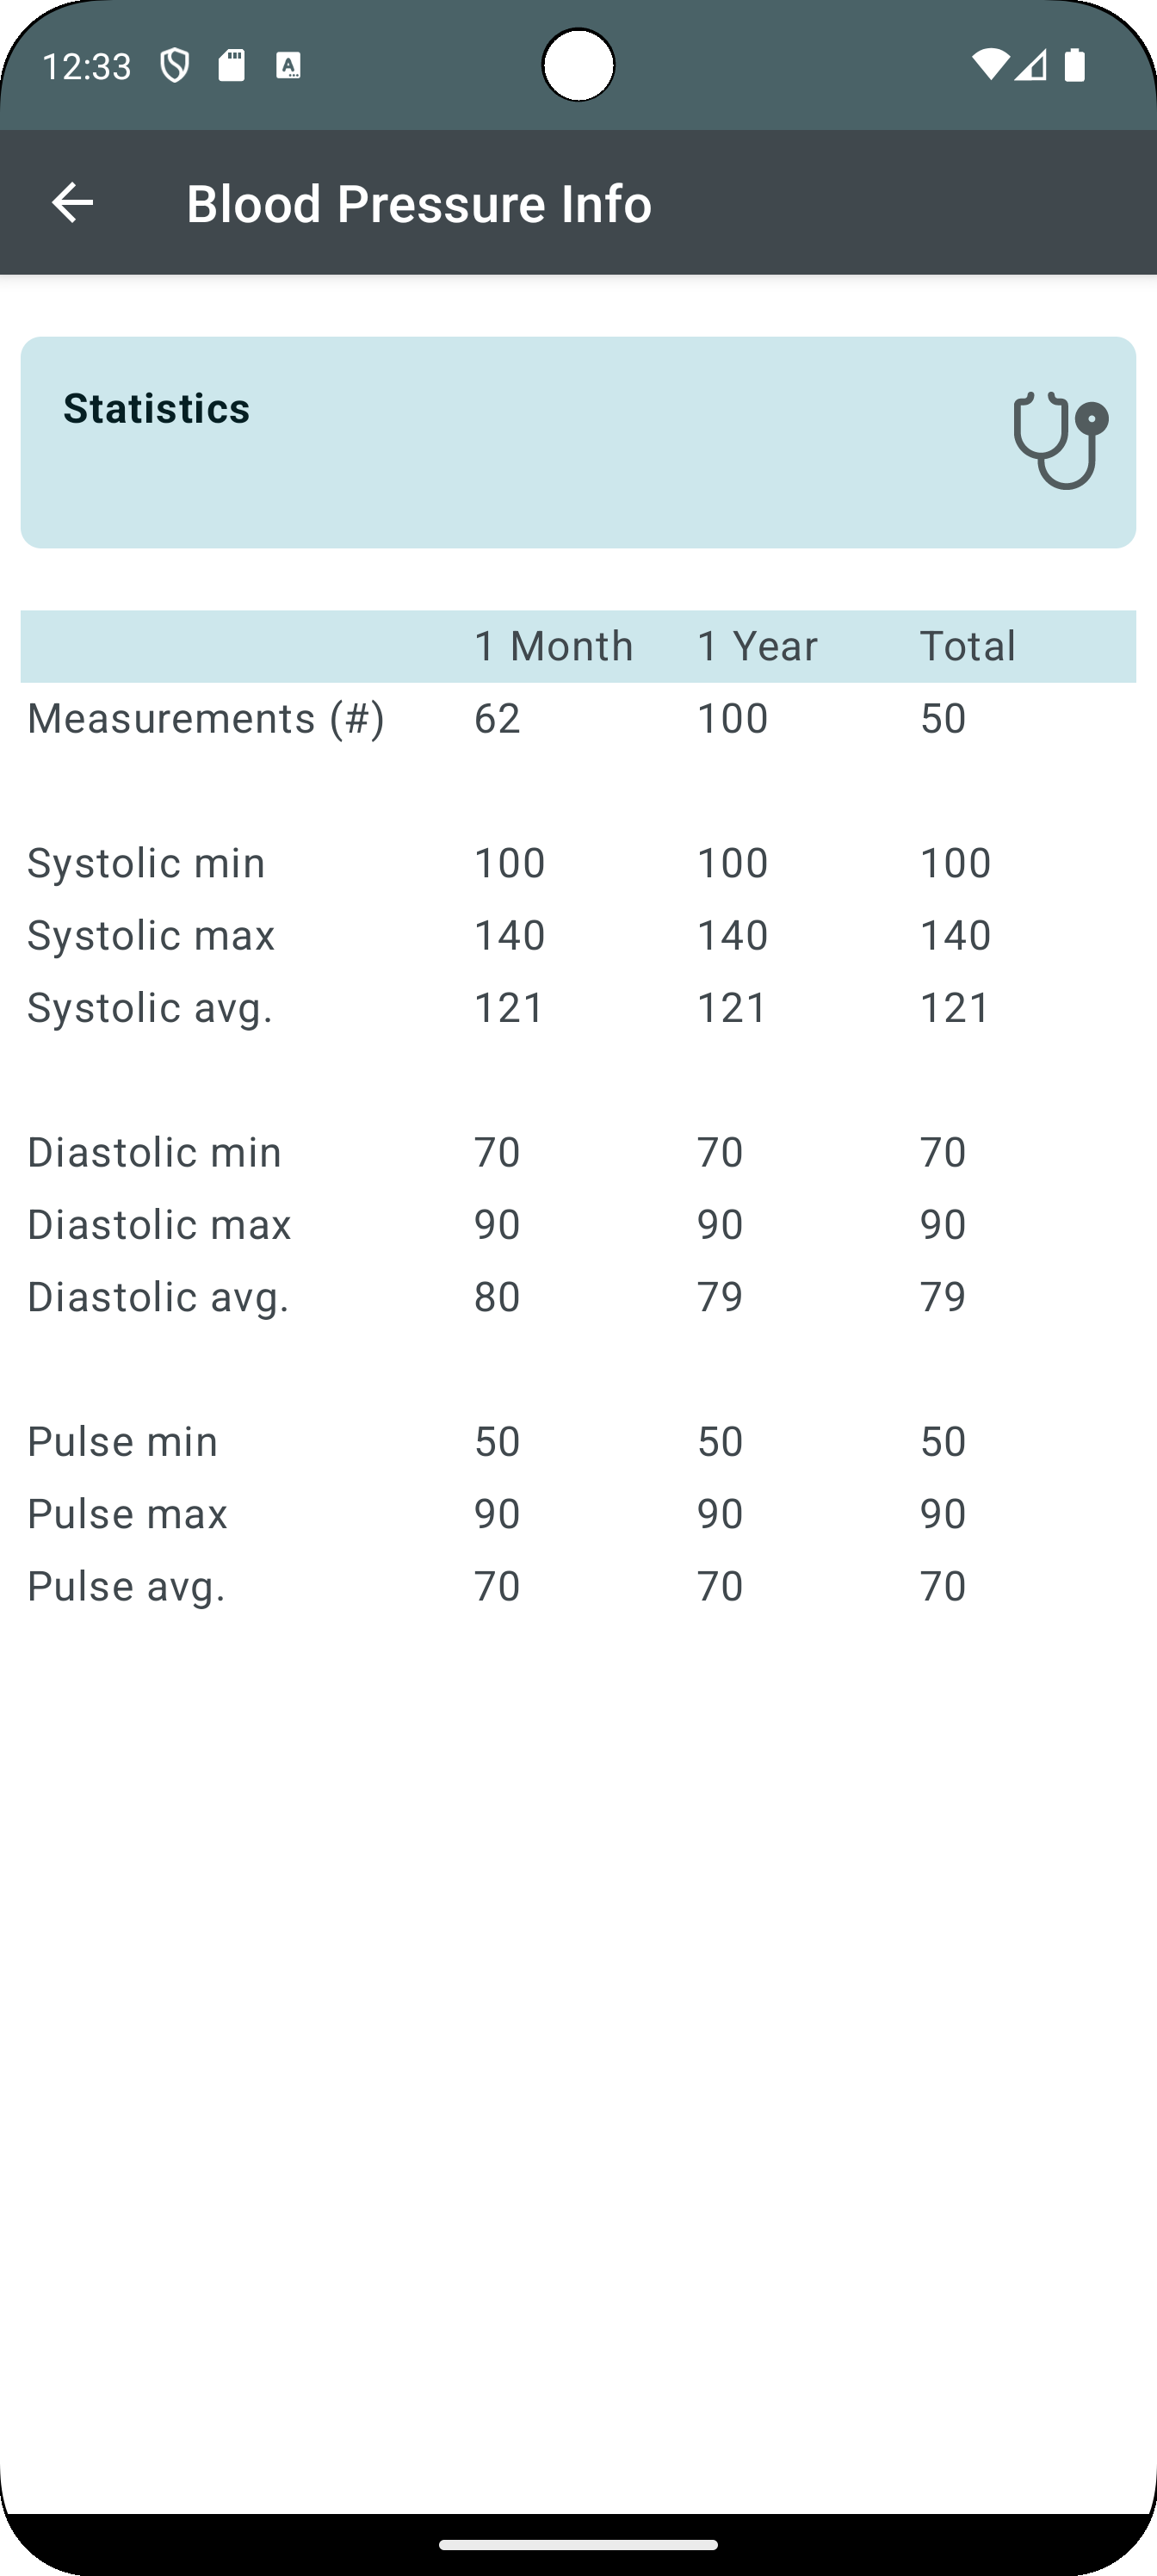Tap the Diastolic avg. row label

point(158,1297)
